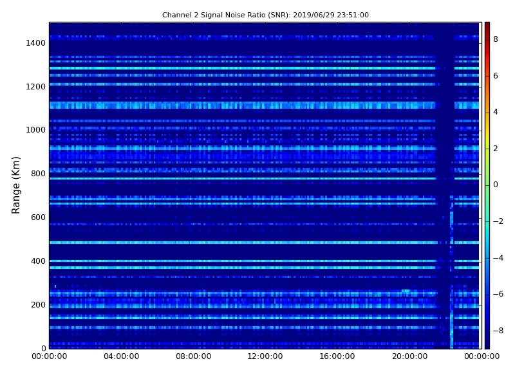
Task: Click the 08:00:00 time axis label
Action: [194, 356]
